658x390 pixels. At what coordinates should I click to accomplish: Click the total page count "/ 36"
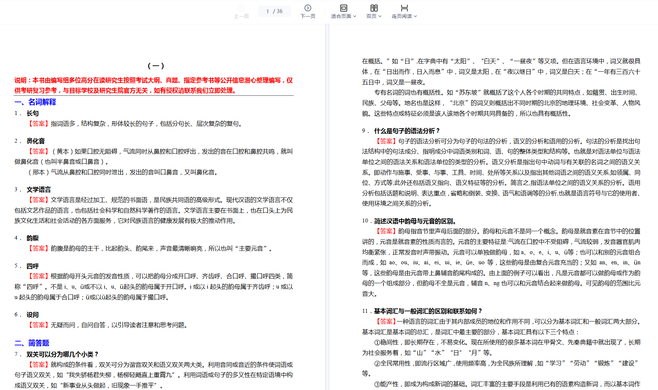(x=278, y=11)
